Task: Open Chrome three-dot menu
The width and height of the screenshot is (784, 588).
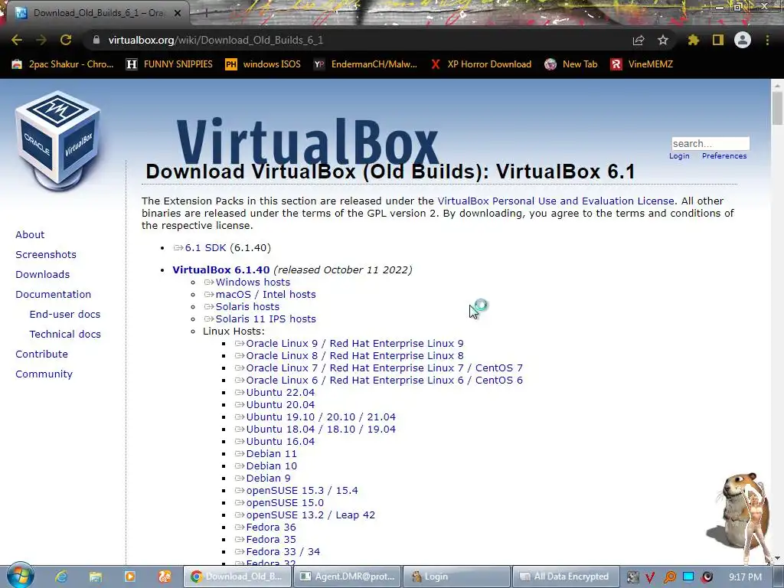Action: tap(767, 40)
